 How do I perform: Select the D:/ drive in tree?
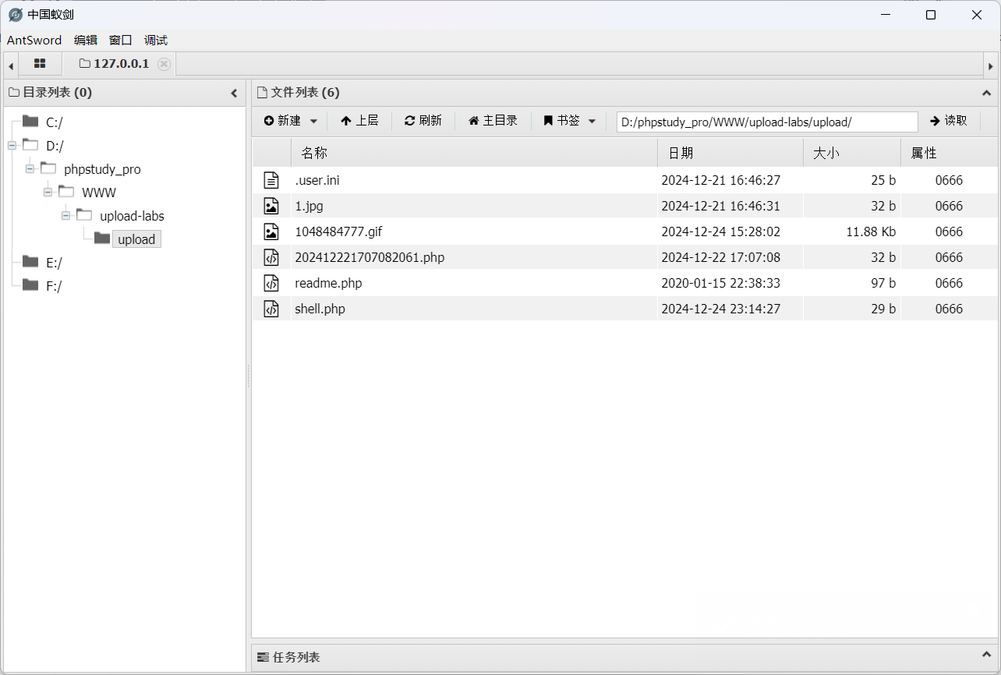55,146
